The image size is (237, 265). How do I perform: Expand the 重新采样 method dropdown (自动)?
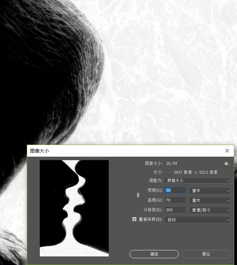(197, 220)
